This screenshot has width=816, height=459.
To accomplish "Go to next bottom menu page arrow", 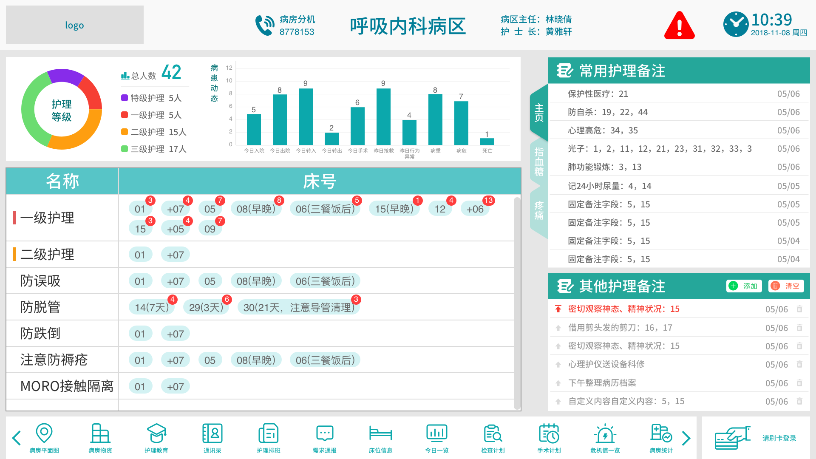I will coord(686,438).
